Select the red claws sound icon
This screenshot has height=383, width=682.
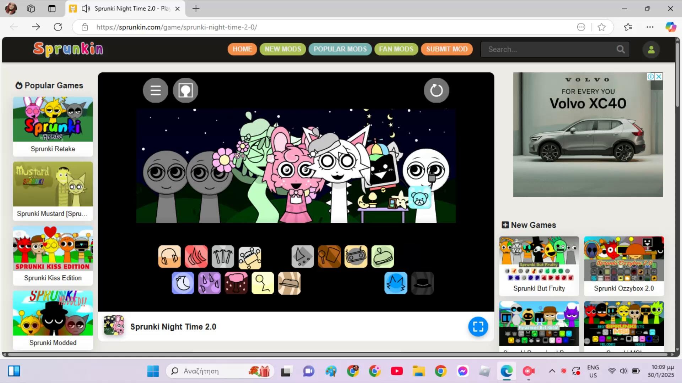[x=196, y=256]
